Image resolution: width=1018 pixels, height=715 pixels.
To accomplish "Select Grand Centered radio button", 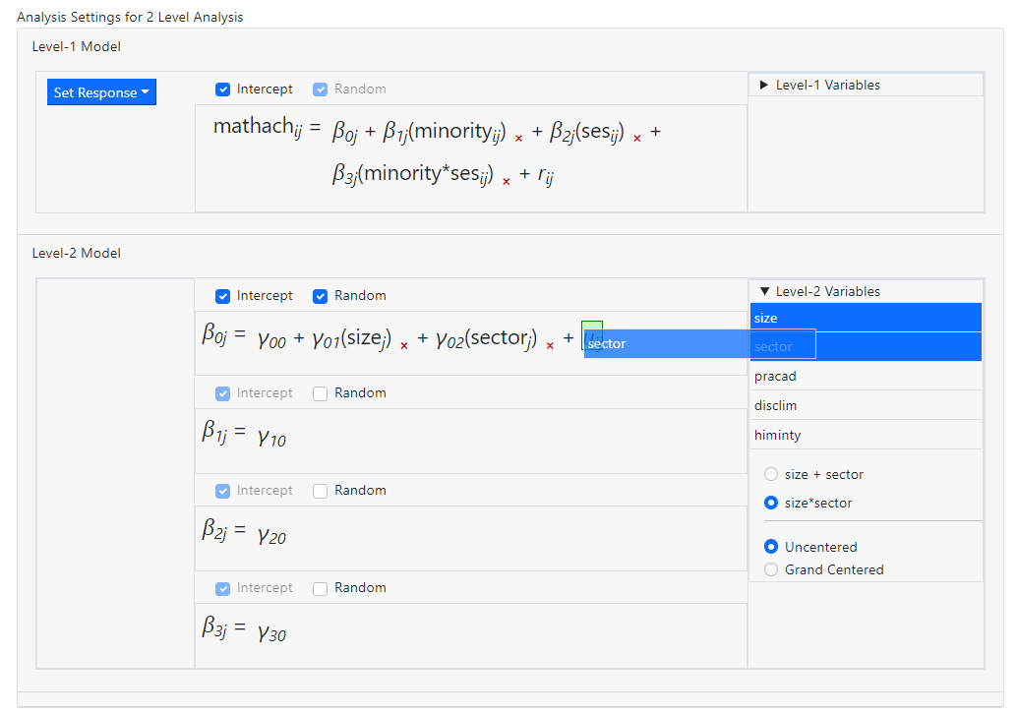I will click(771, 570).
